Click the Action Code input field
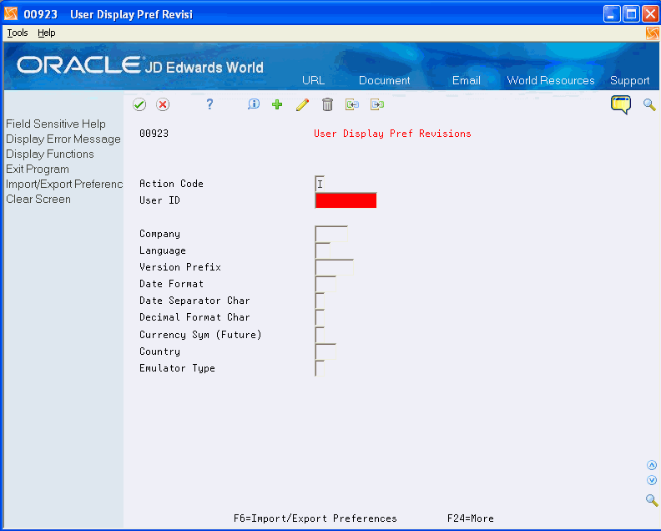Image resolution: width=661 pixels, height=531 pixels. (x=320, y=184)
